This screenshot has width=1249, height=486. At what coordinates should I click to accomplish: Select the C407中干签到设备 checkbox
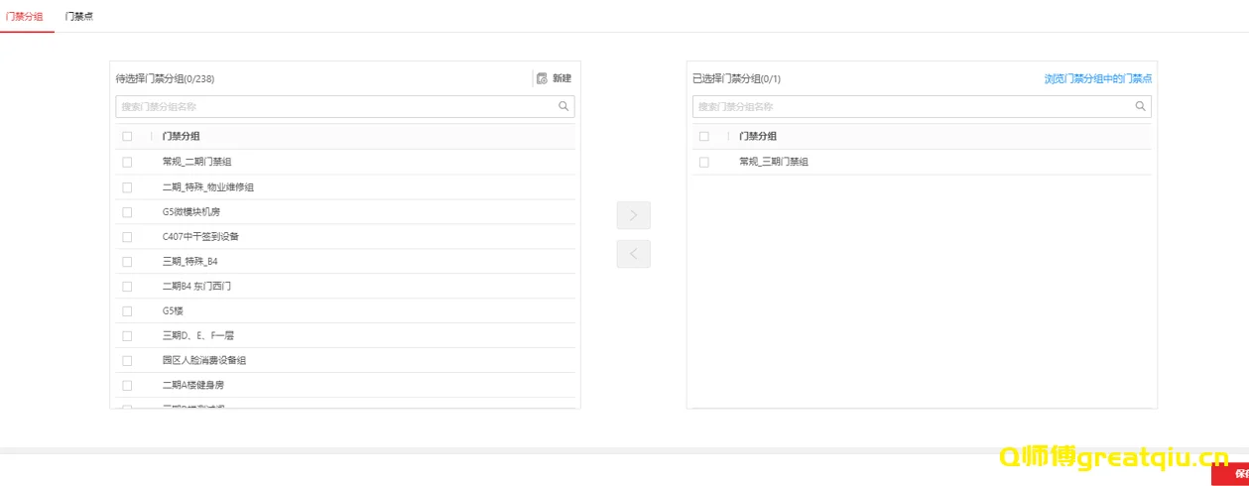coord(127,237)
